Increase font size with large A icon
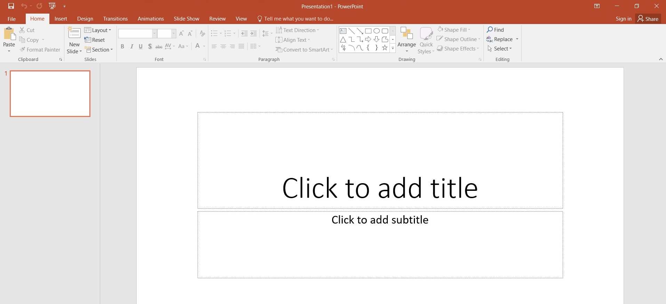Screen dimensions: 666x304 [181, 33]
